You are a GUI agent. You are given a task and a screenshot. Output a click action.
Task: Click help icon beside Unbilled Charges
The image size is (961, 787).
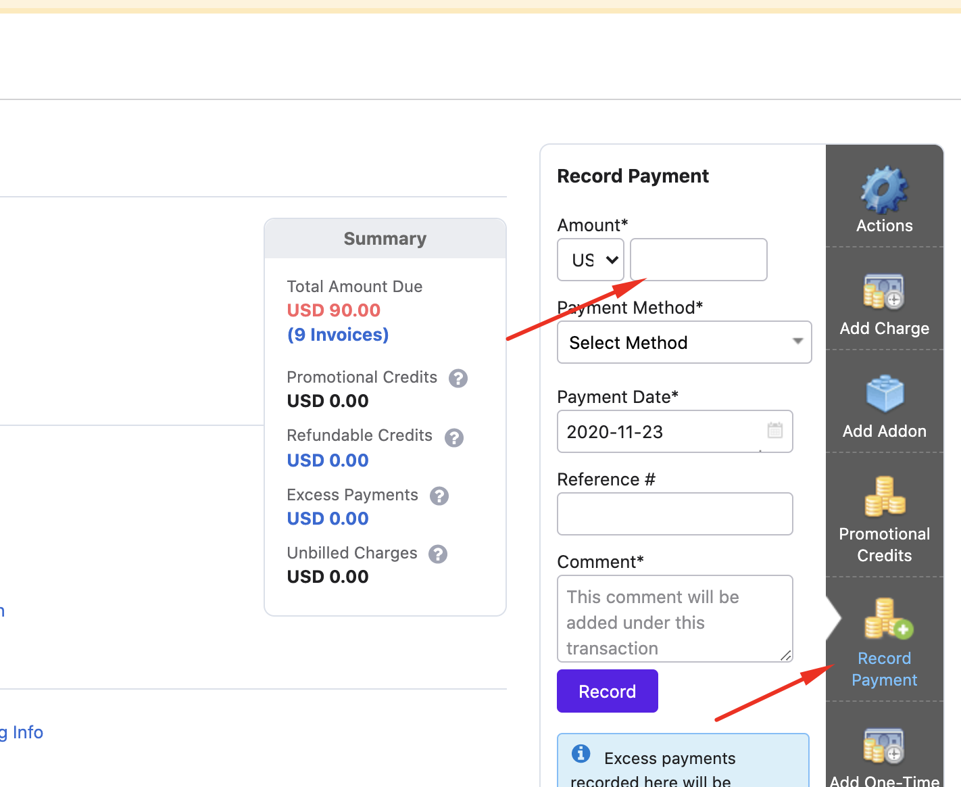point(438,554)
